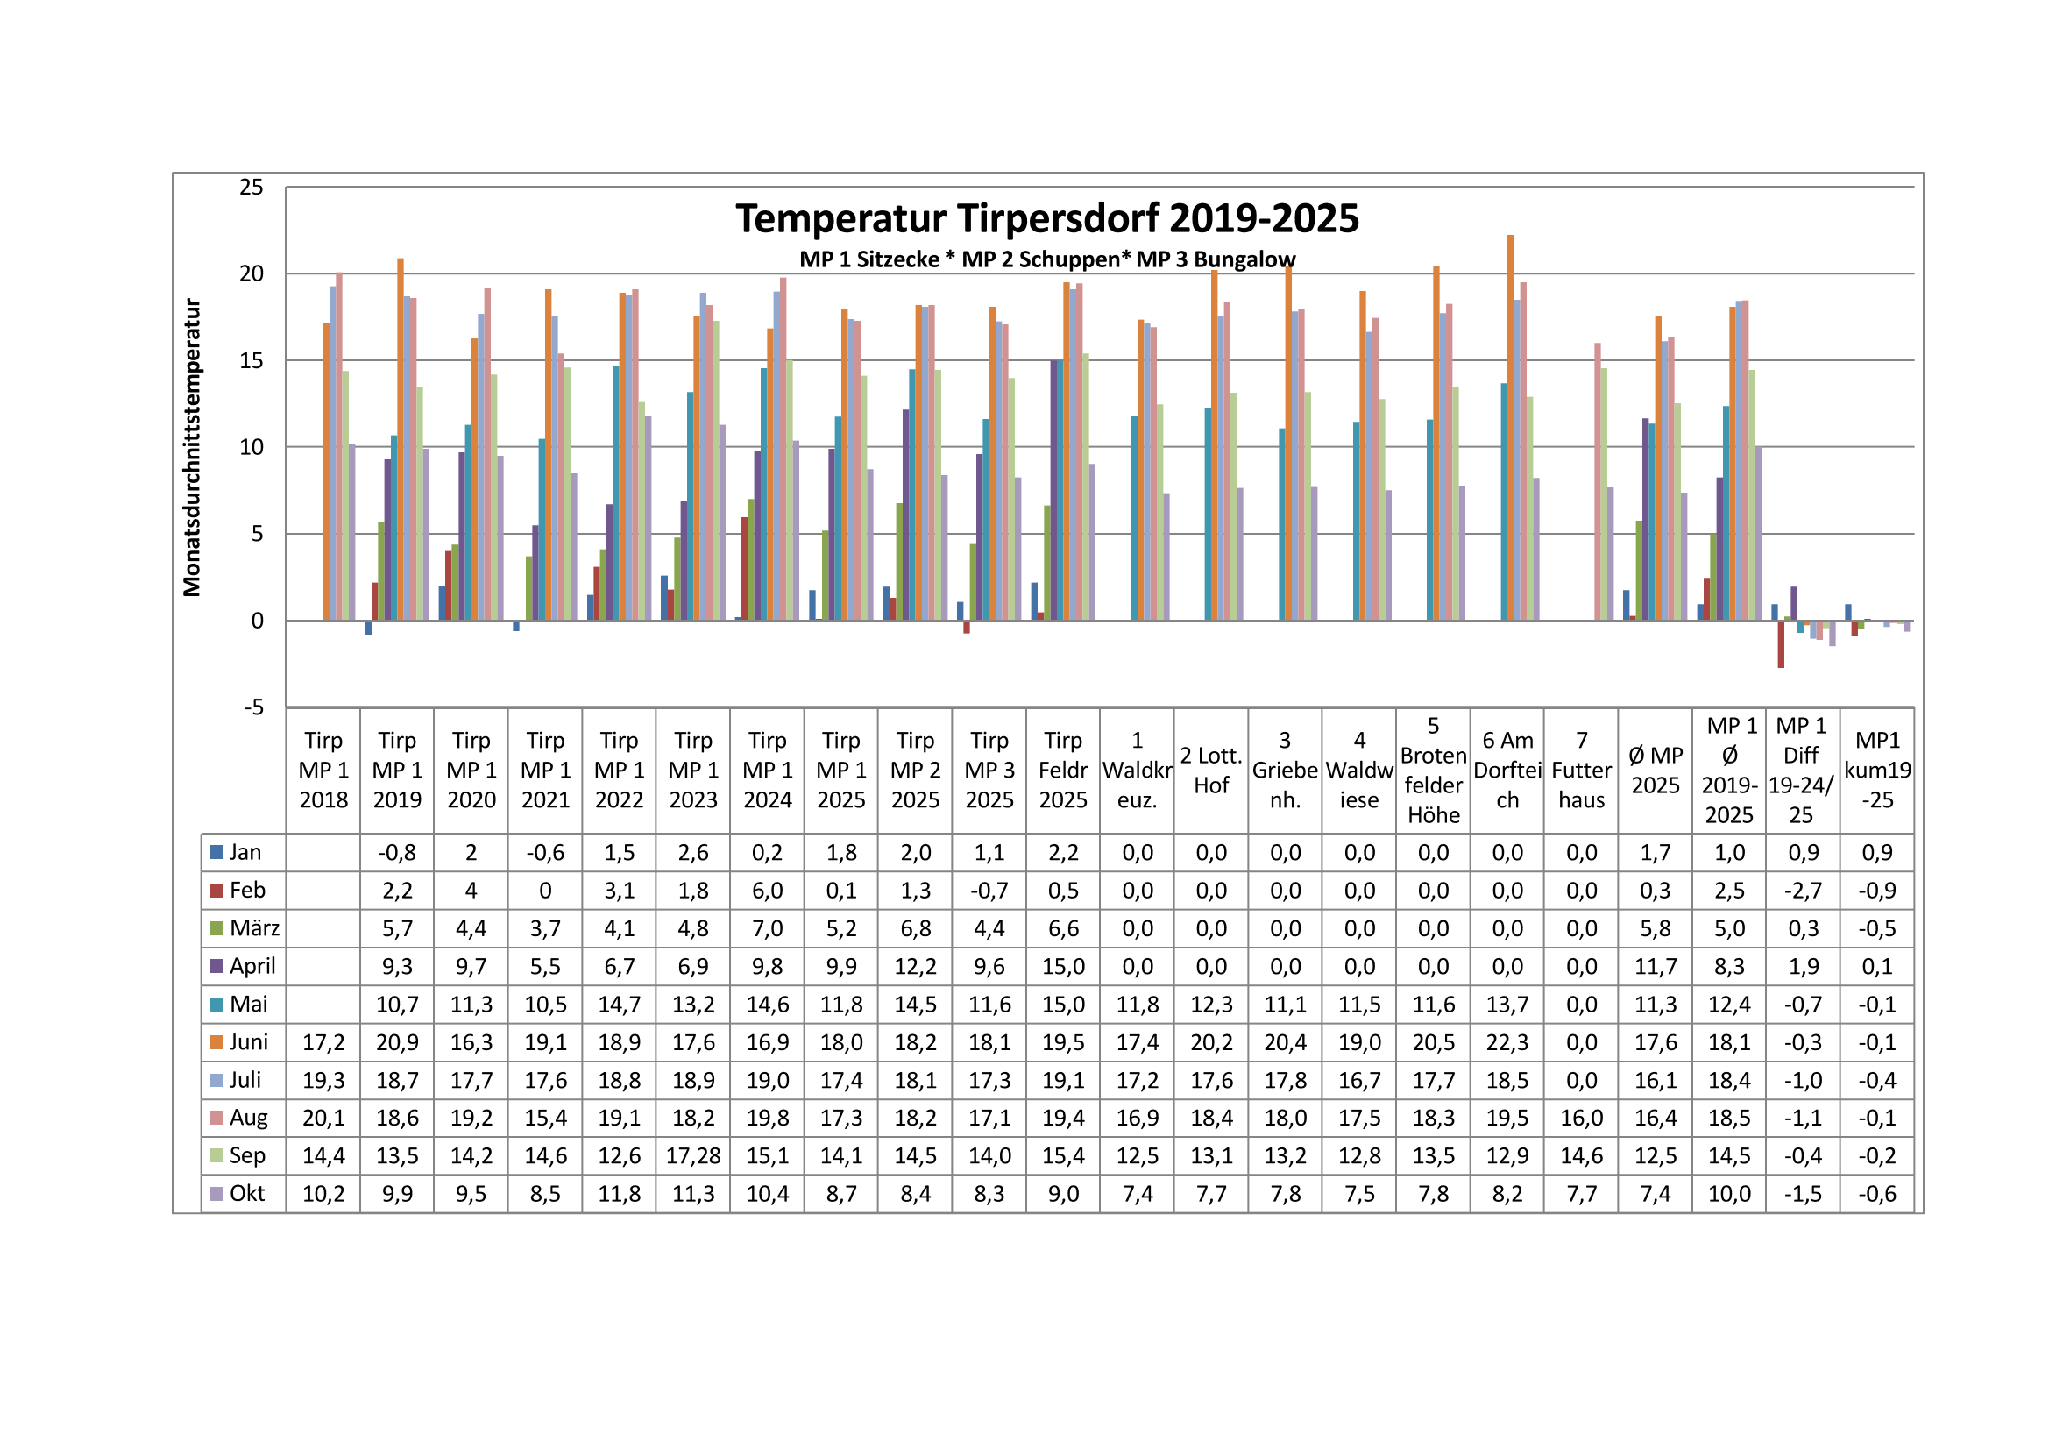Click the Monatsdurchschnittstemperatur axis label
The height and width of the screenshot is (1449, 2049).
tap(192, 448)
